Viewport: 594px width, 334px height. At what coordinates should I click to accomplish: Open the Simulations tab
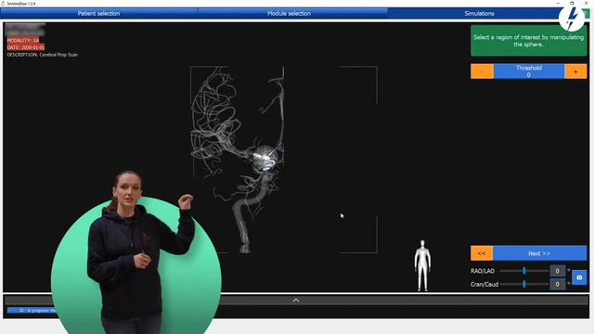479,13
